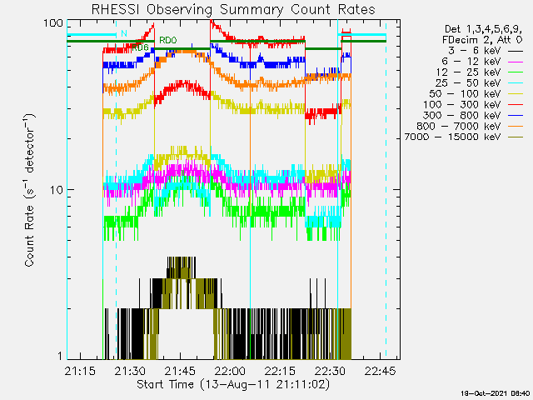Click the '3 - 6 keV' legend label
Image resolution: width=533 pixels, height=400 pixels.
click(x=474, y=51)
